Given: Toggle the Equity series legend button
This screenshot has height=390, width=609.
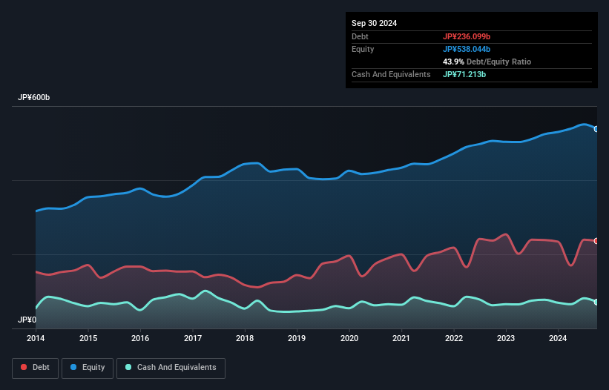Looking at the screenshot, I should point(88,368).
